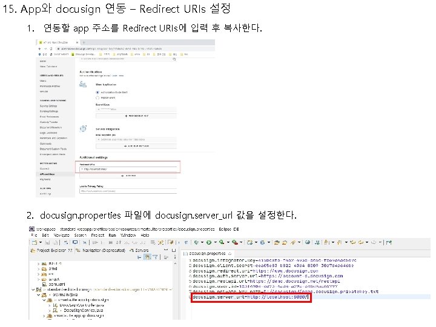Minimize the Project Explorer view

point(166,250)
